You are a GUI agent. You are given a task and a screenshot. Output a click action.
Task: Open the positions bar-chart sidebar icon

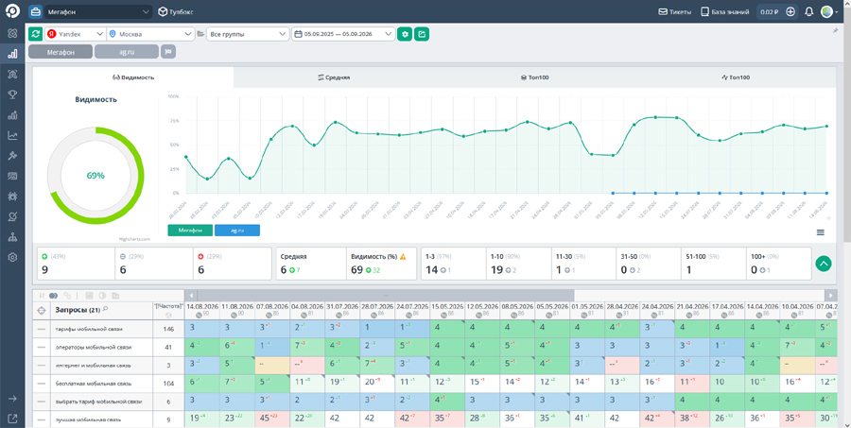(12, 53)
